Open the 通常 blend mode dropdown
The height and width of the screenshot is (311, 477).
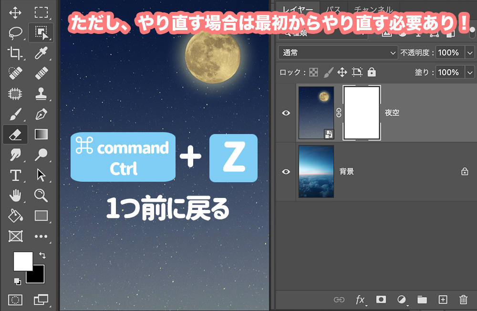tap(338, 52)
